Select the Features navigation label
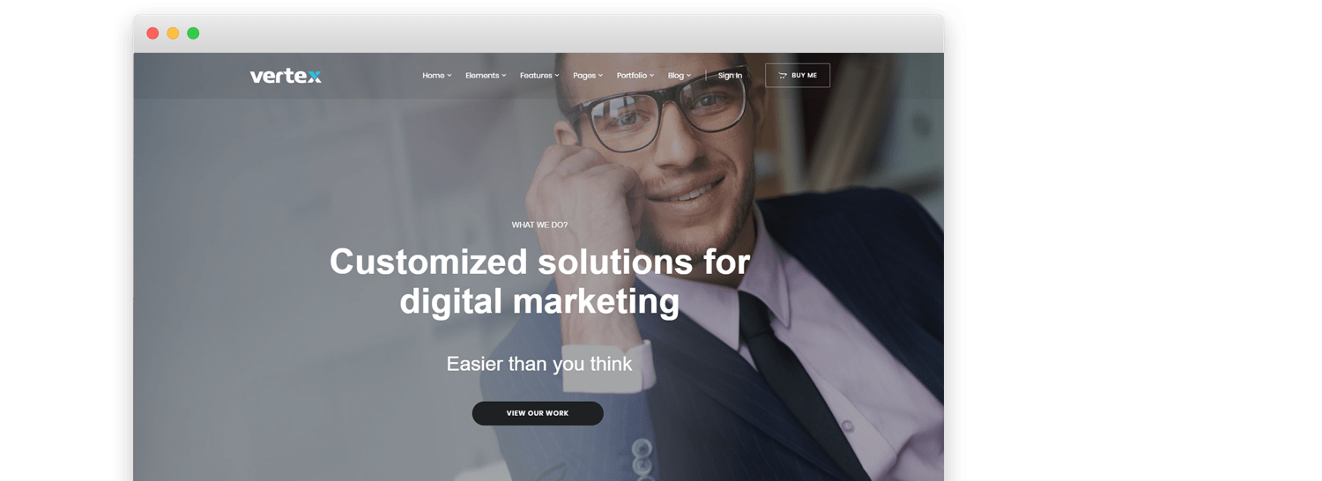This screenshot has height=481, width=1322. tap(536, 76)
